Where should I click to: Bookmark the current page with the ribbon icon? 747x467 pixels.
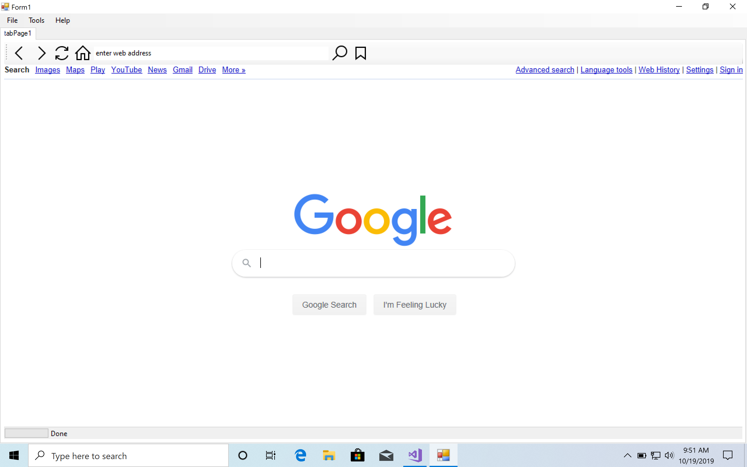(x=360, y=53)
